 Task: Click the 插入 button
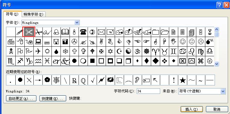pos(192,109)
